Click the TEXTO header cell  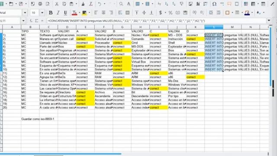click(x=48, y=31)
